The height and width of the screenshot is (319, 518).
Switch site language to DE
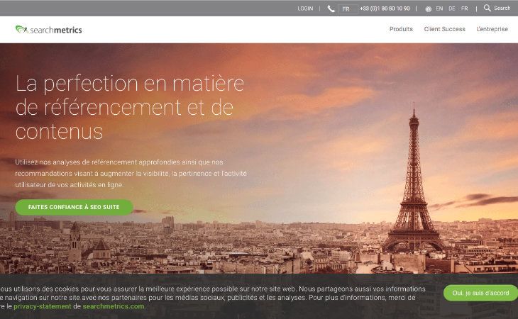[x=452, y=9]
